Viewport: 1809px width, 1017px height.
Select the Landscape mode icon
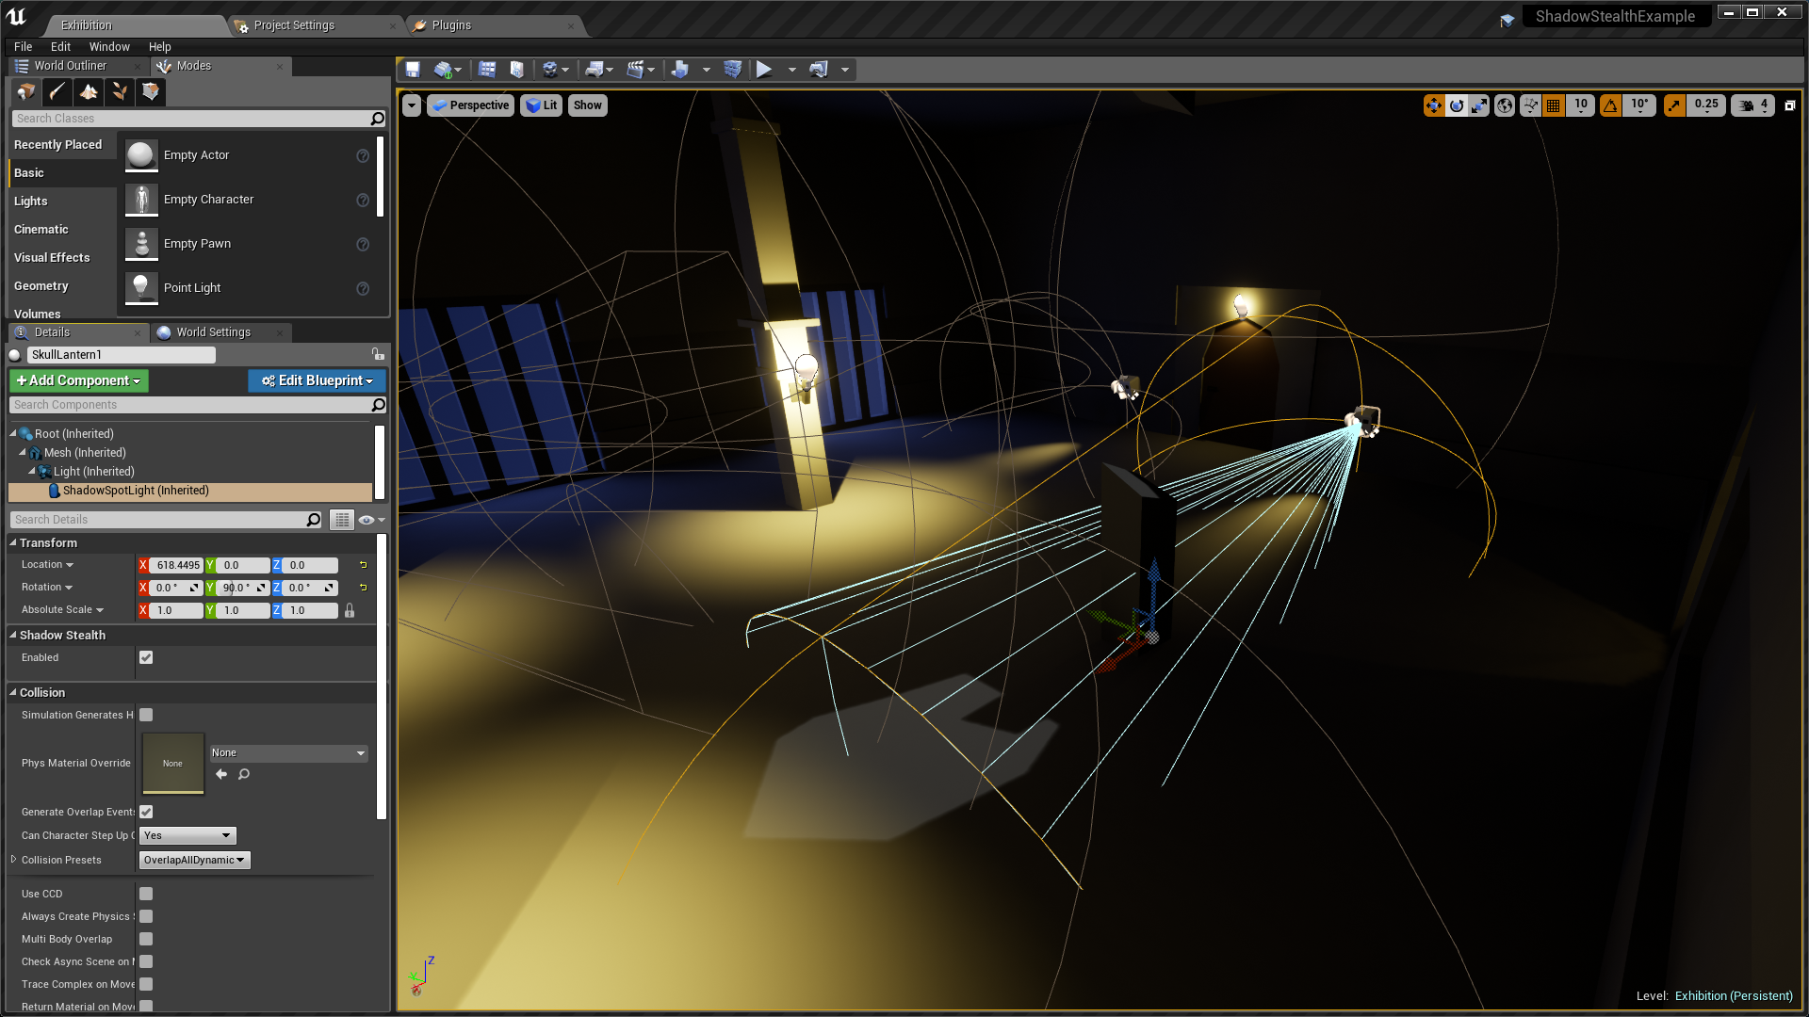pyautogui.click(x=89, y=91)
